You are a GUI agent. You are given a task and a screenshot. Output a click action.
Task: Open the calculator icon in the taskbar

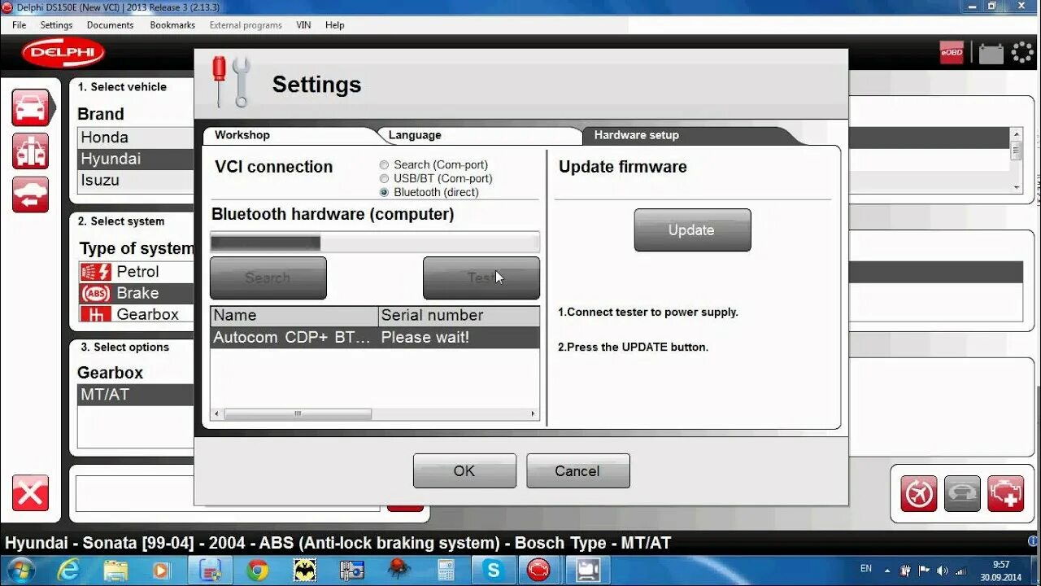pos(446,571)
